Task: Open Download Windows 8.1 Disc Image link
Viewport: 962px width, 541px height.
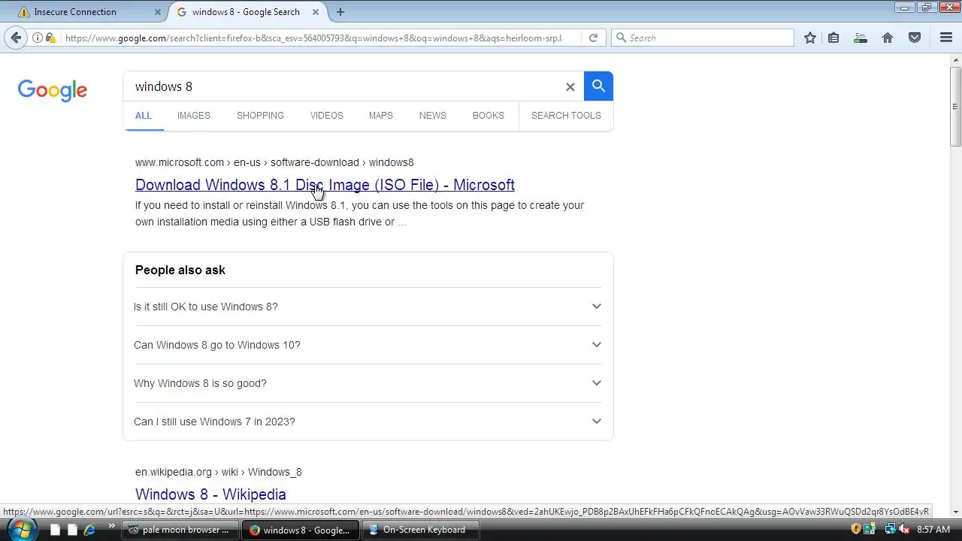Action: coord(325,185)
